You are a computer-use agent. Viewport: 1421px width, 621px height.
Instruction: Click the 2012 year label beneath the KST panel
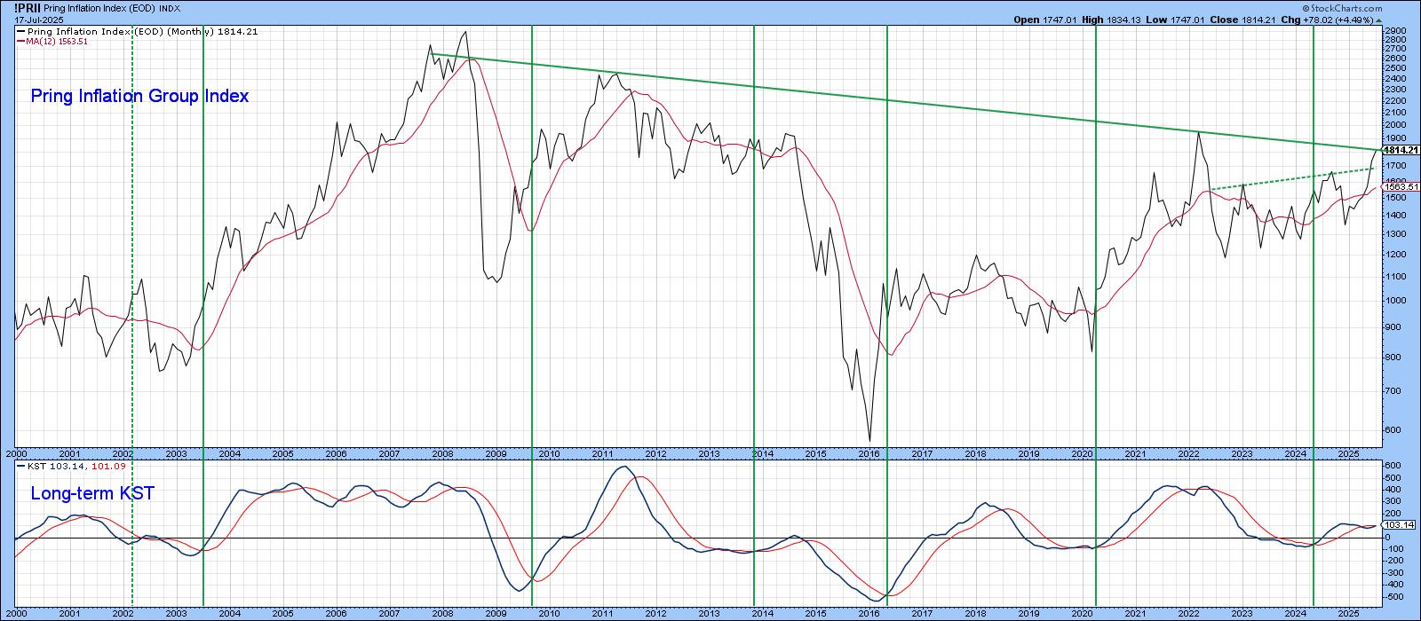pyautogui.click(x=655, y=613)
